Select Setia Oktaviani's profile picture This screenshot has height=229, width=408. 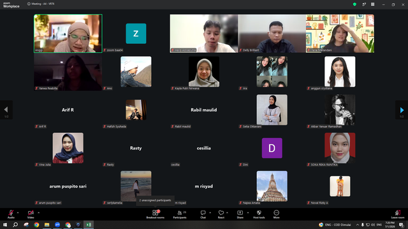point(272,110)
